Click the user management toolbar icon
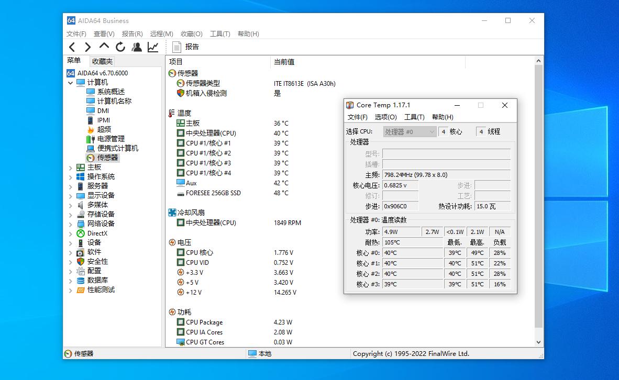 tap(136, 47)
